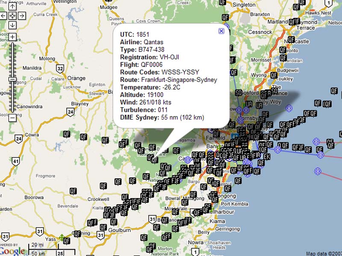The height and width of the screenshot is (256, 342).
Task: Pan the map up with the arrow button
Action: click(x=12, y=6)
